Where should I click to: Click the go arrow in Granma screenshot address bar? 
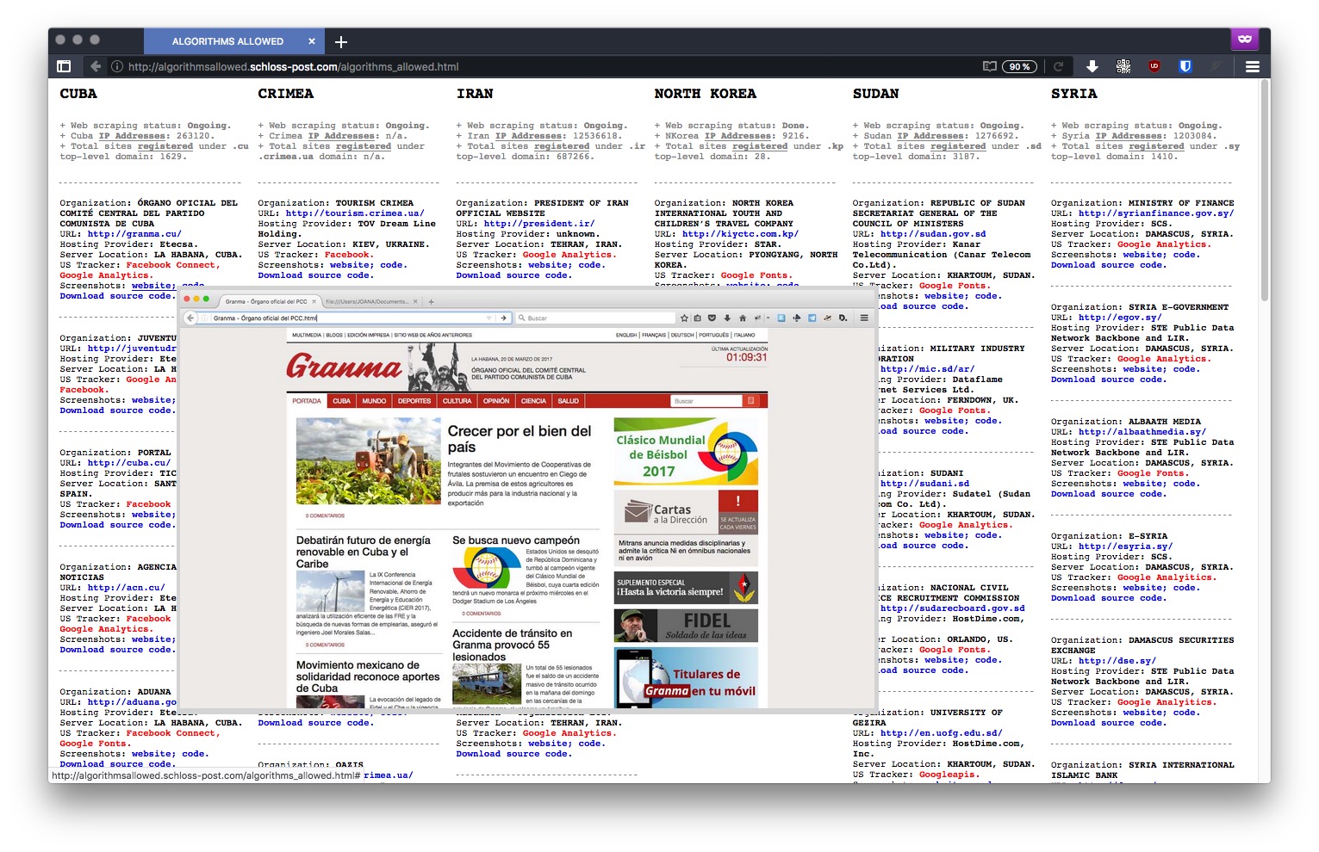tap(505, 318)
